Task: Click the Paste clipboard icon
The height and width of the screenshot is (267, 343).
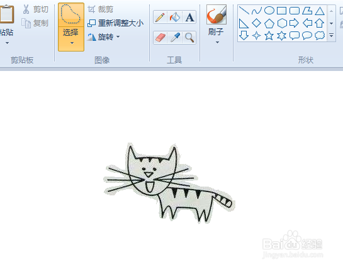Action: point(6,14)
